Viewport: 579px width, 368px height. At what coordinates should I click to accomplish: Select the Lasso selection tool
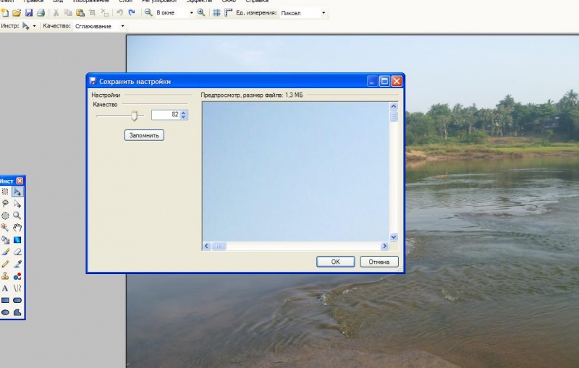(x=4, y=204)
